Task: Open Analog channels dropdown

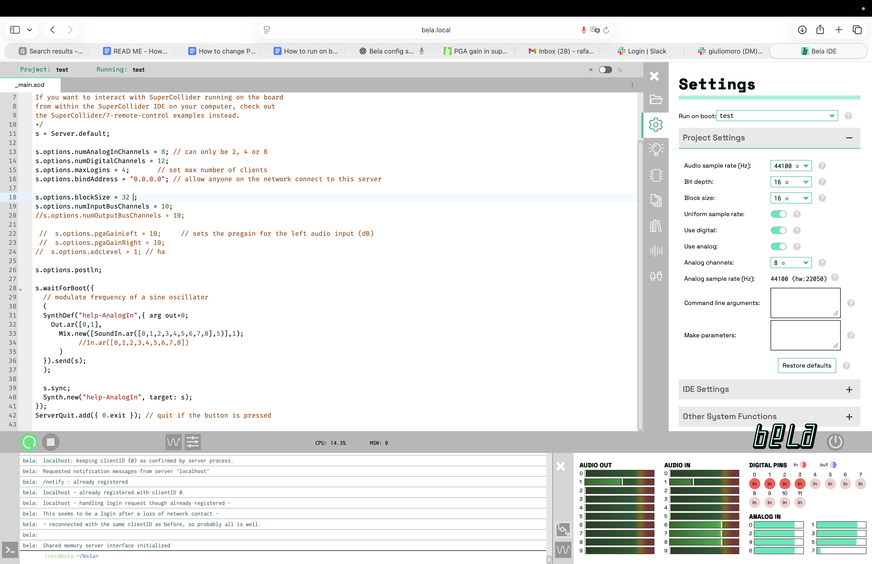Action: [791, 263]
